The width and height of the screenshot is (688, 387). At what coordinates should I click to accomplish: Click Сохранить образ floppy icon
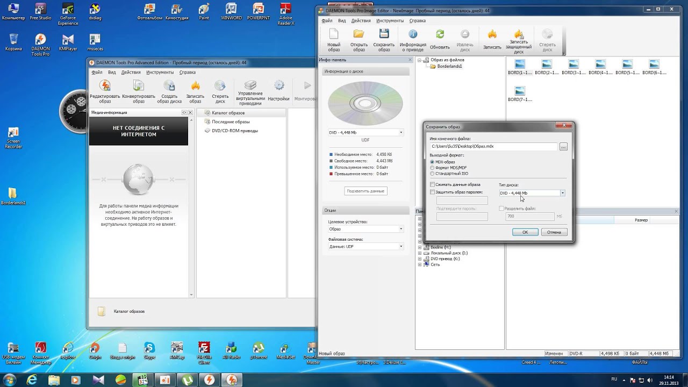[384, 40]
